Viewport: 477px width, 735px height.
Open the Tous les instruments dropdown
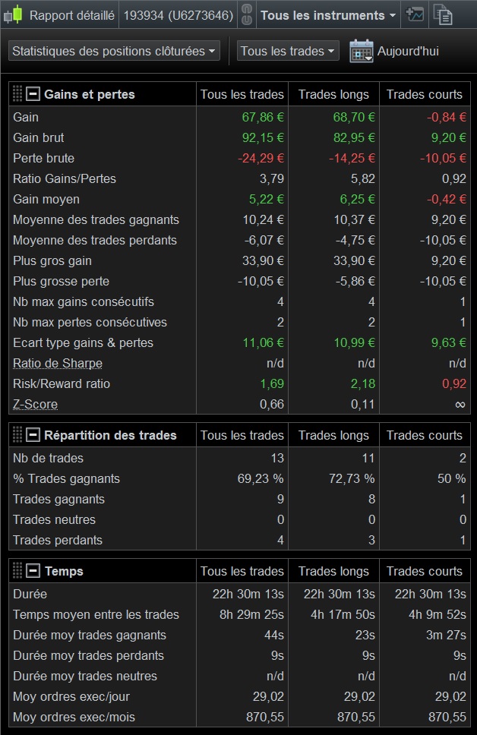click(328, 15)
